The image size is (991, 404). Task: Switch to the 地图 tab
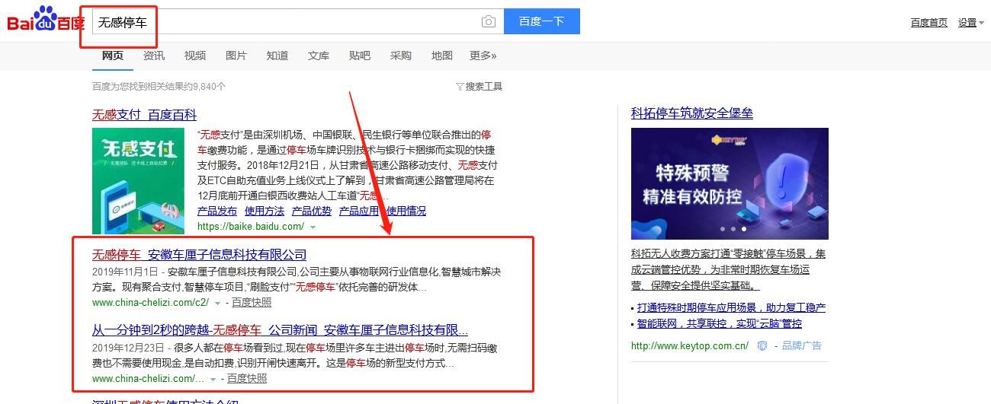tap(441, 56)
